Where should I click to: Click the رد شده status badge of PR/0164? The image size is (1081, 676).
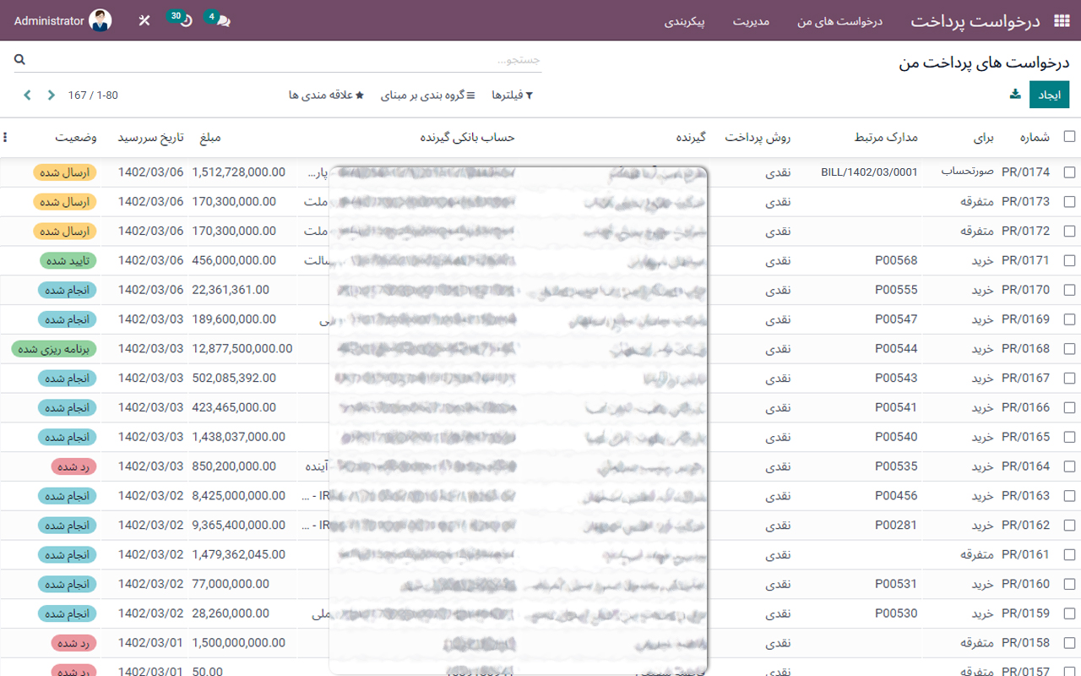[x=74, y=466]
